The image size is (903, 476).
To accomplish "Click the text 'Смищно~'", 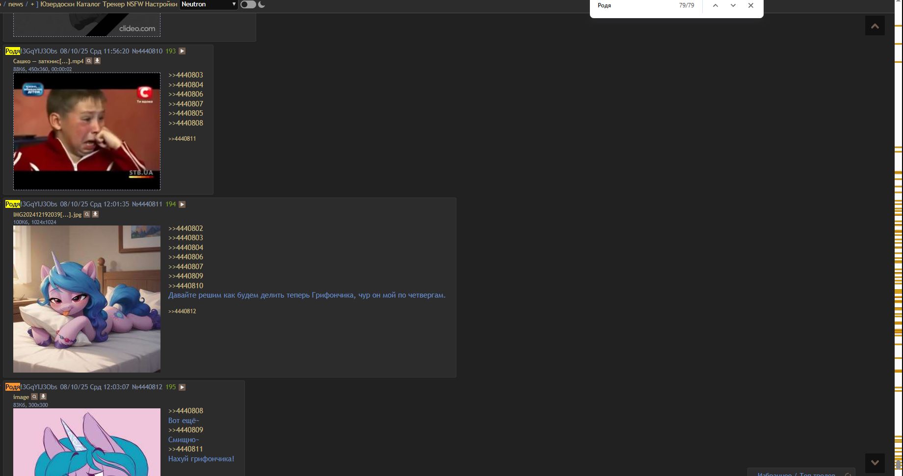I will (x=184, y=440).
